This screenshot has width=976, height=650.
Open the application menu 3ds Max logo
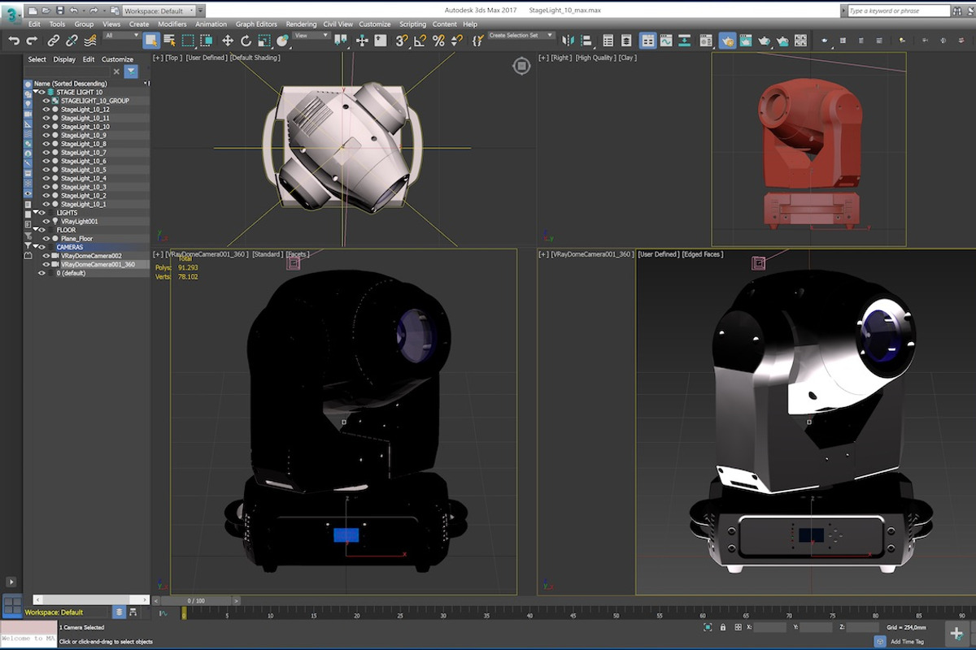click(x=12, y=15)
